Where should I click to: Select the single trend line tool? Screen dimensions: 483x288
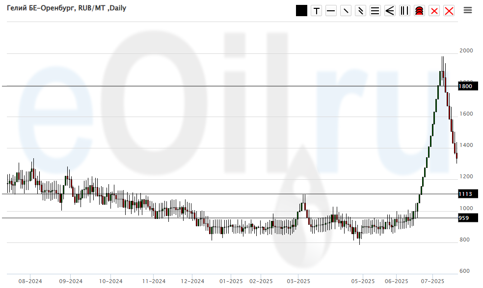point(346,11)
